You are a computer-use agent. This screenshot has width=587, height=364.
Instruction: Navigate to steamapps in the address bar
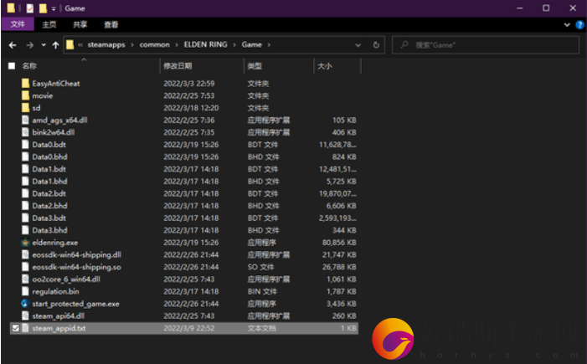click(x=106, y=45)
